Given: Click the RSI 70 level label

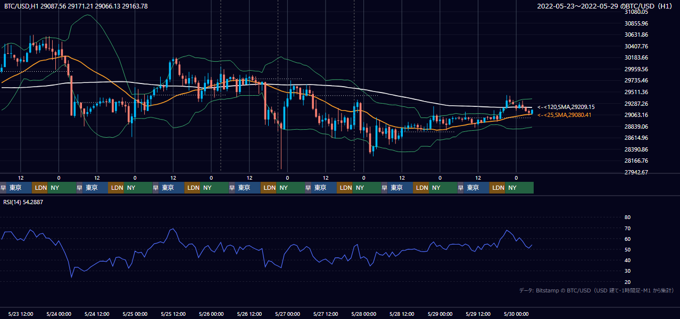Looking at the screenshot, I should click(x=627, y=228).
